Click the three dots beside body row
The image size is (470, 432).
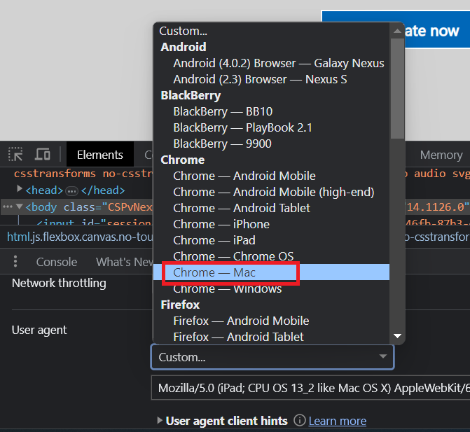pos(7,207)
